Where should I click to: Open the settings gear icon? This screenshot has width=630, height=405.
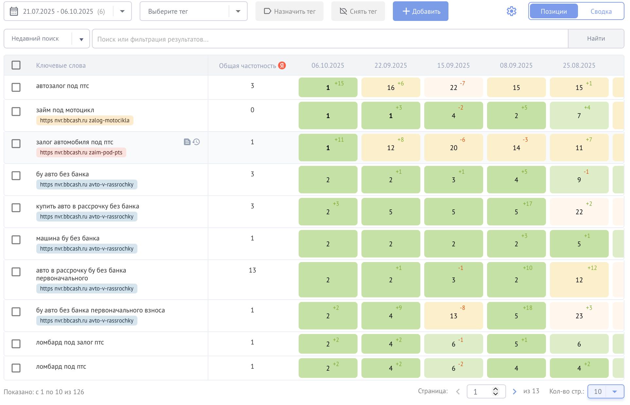[x=511, y=11]
